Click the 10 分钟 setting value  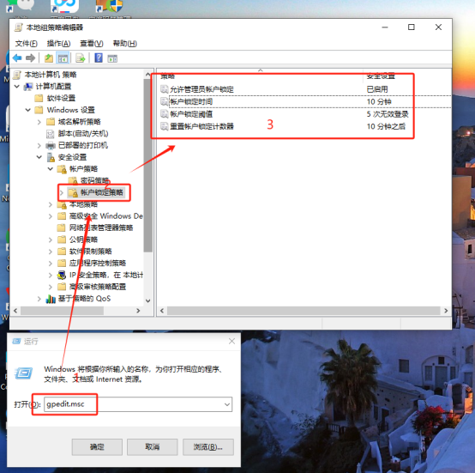coord(379,102)
